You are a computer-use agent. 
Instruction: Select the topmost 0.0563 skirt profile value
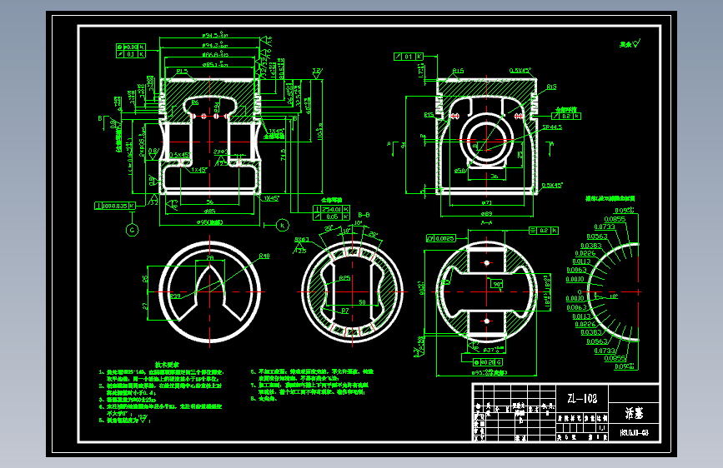pyautogui.click(x=596, y=236)
